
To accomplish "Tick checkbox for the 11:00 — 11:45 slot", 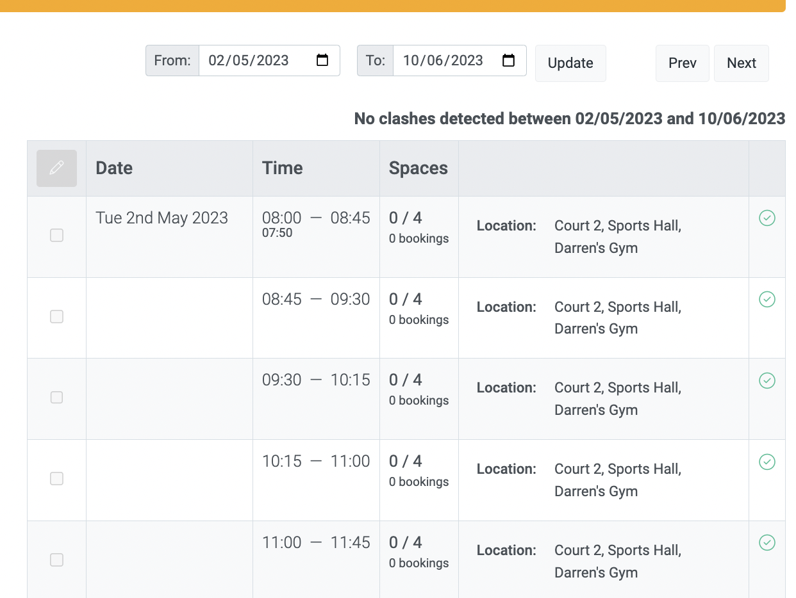I will [56, 560].
